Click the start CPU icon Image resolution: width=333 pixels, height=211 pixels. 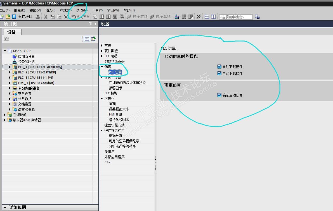click(x=184, y=17)
